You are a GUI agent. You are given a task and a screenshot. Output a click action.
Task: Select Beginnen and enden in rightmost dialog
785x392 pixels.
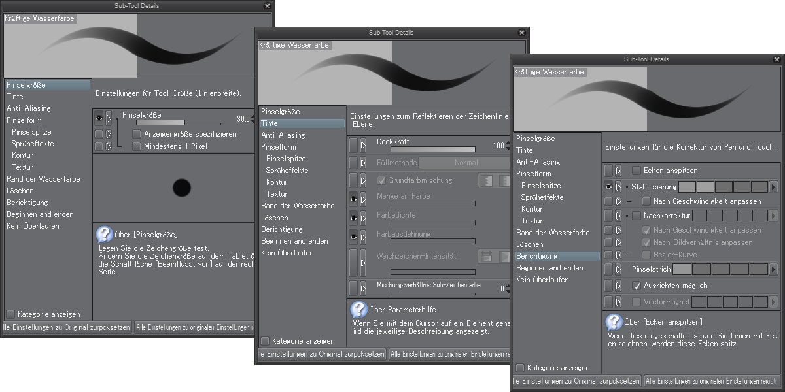pyautogui.click(x=549, y=268)
